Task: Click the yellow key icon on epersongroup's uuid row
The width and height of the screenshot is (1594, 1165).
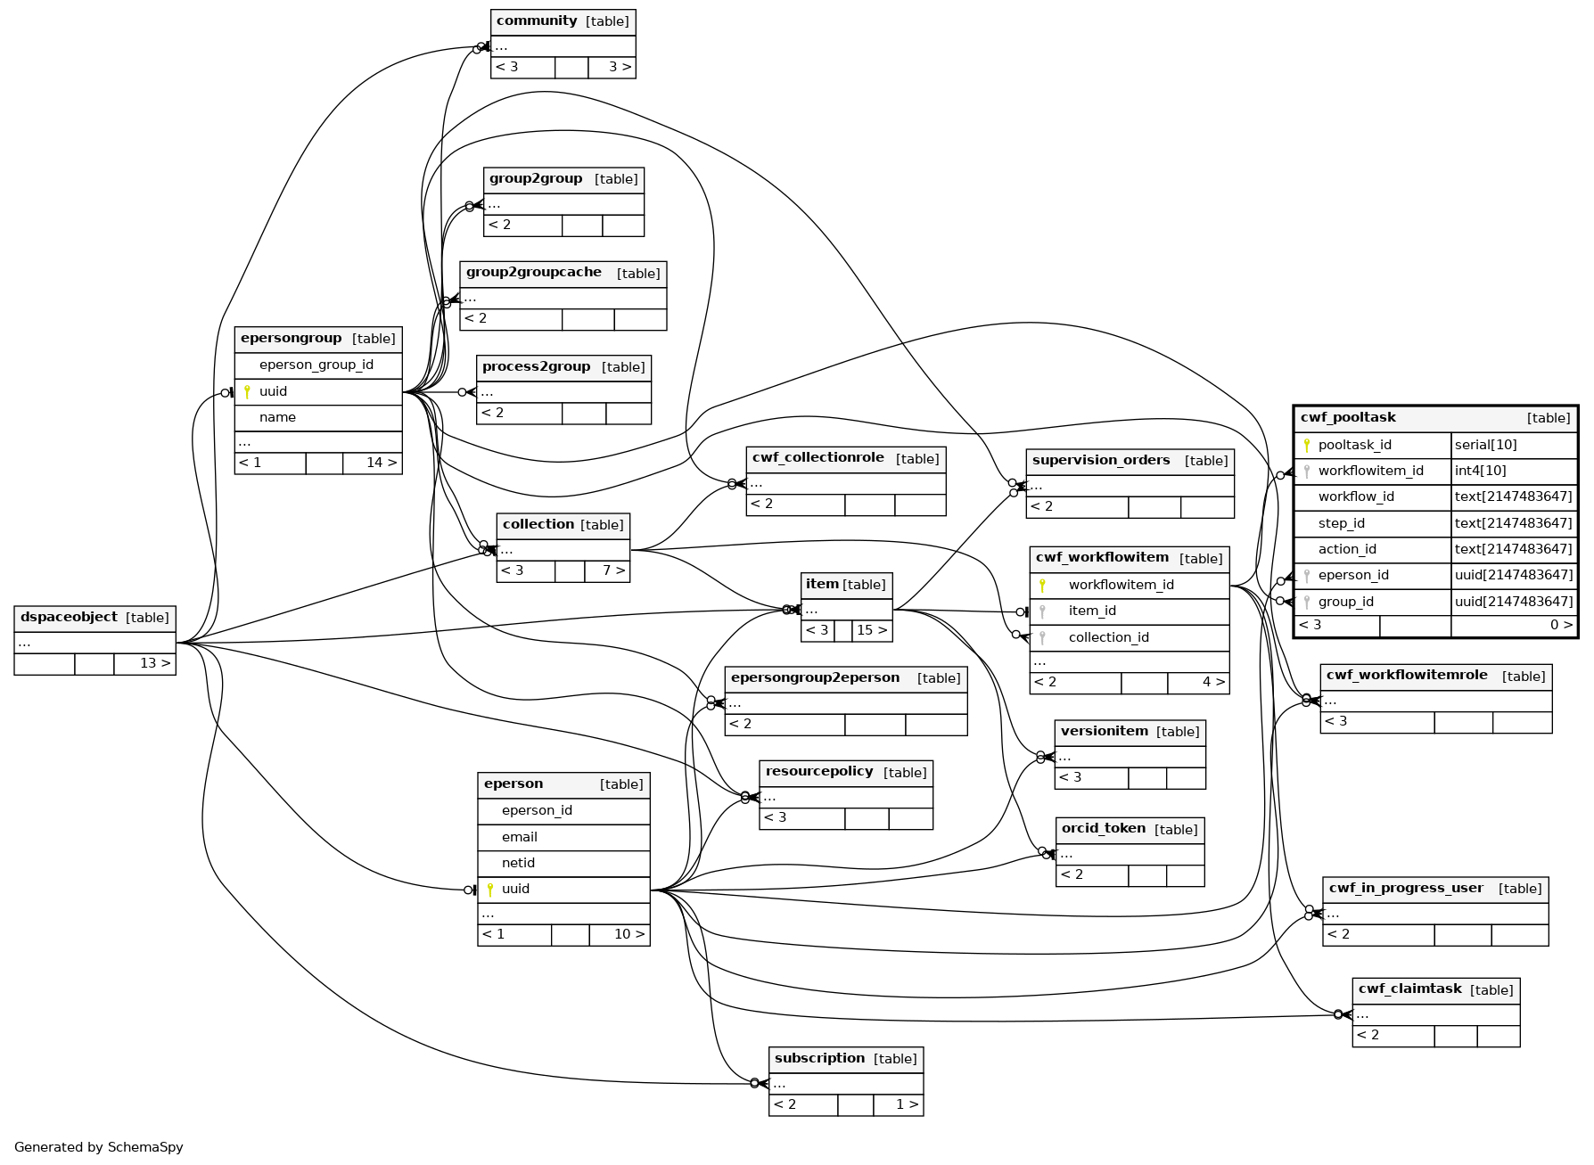Action: click(247, 391)
